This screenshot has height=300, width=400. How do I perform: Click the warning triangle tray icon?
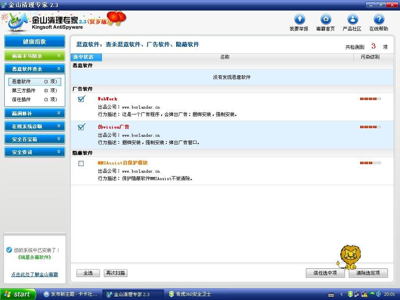tap(364, 295)
